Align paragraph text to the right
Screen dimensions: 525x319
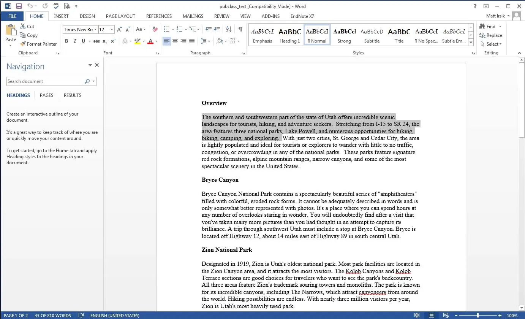coord(183,41)
